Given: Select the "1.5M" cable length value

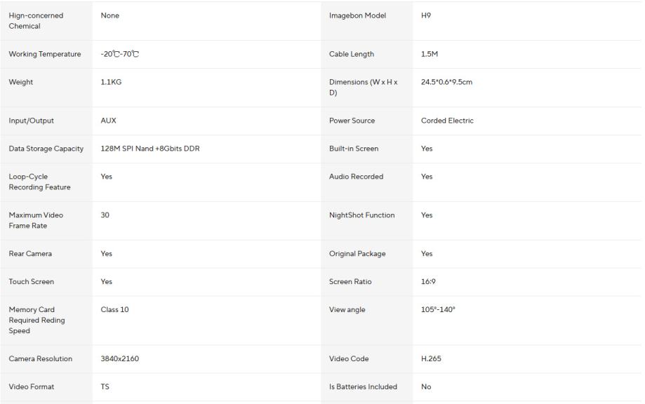Looking at the screenshot, I should (x=430, y=54).
